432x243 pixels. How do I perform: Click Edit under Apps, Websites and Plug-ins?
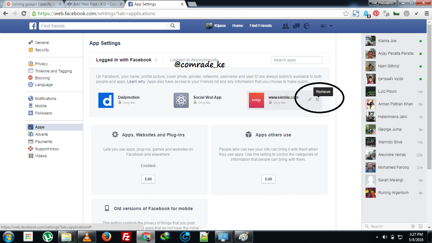[x=148, y=179]
